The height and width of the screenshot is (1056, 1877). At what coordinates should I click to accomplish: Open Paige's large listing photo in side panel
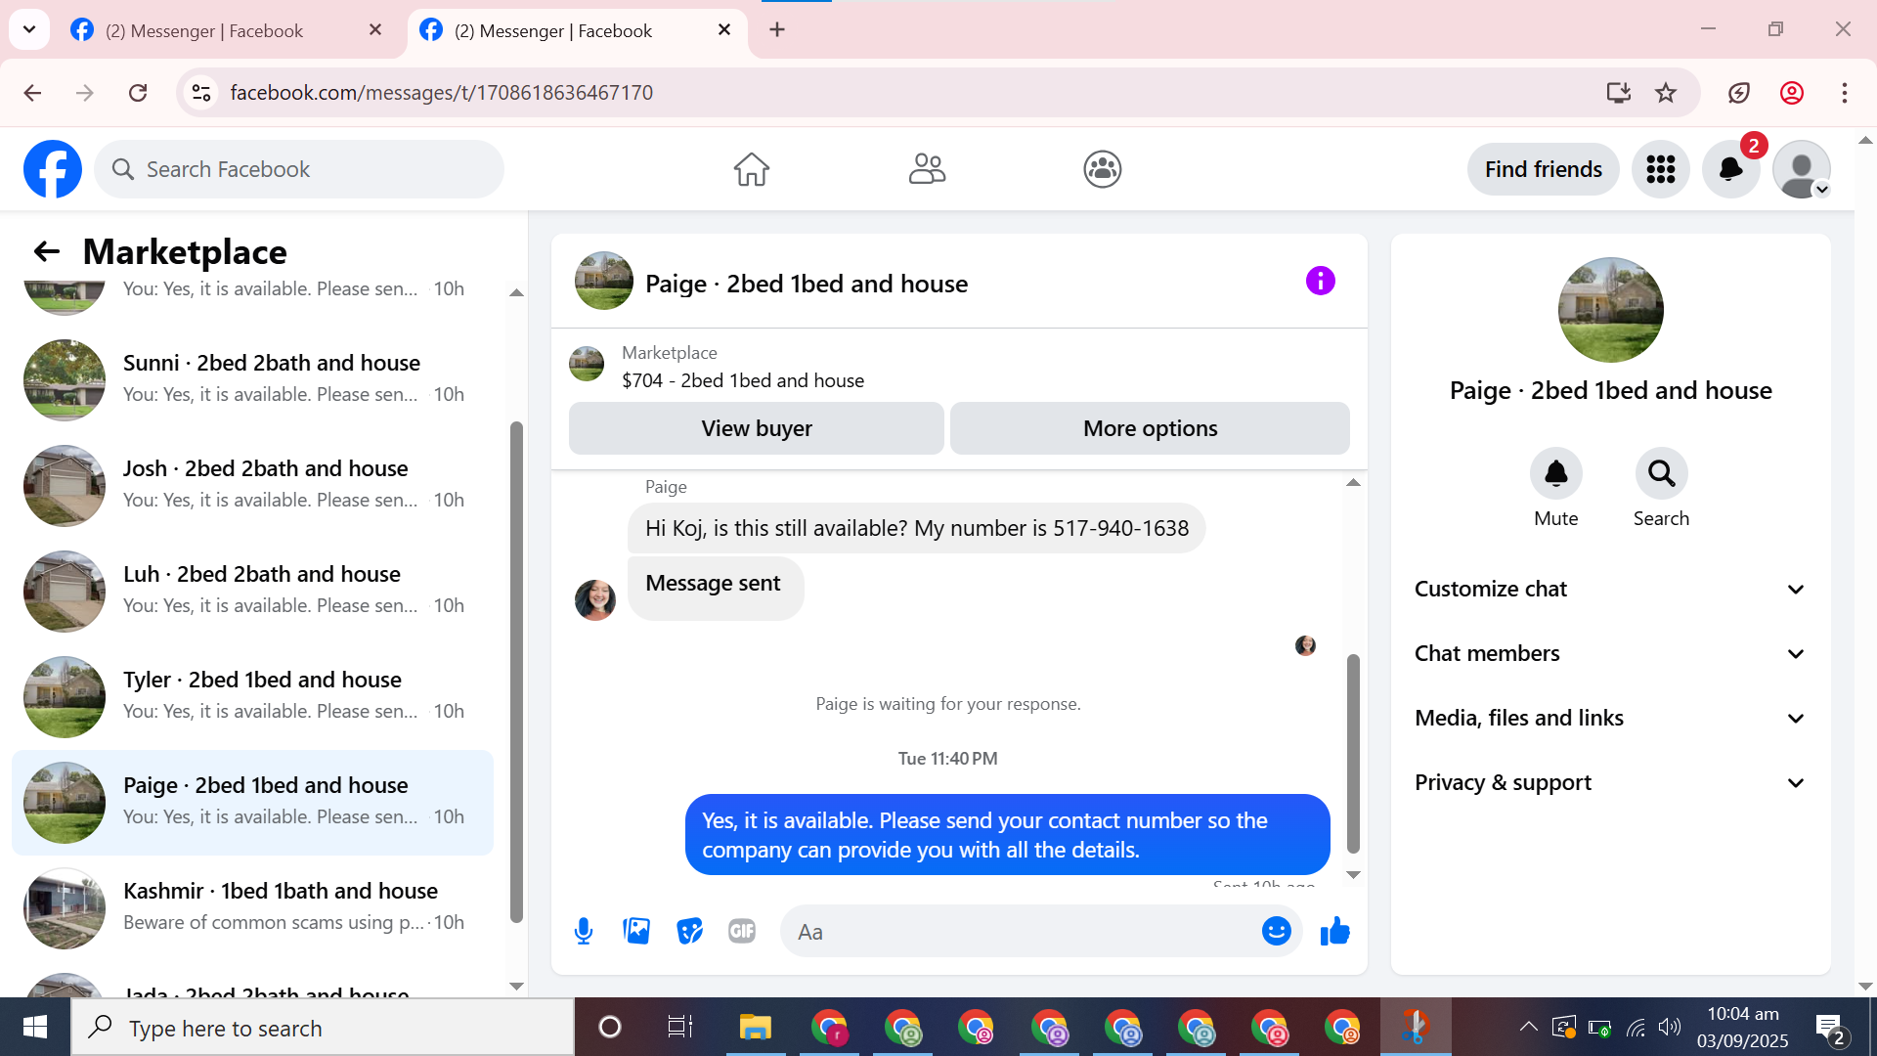point(1611,310)
